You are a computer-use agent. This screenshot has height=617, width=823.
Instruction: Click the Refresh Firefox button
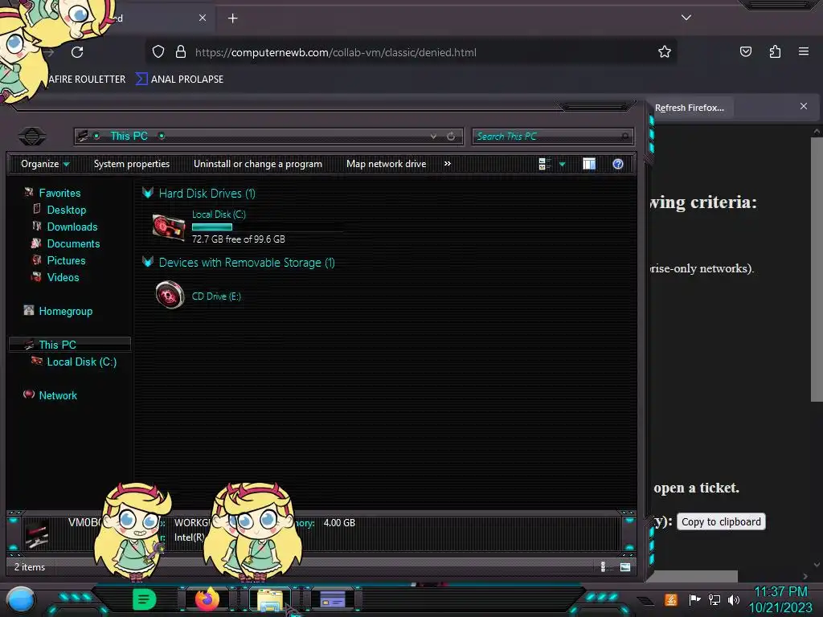point(689,108)
